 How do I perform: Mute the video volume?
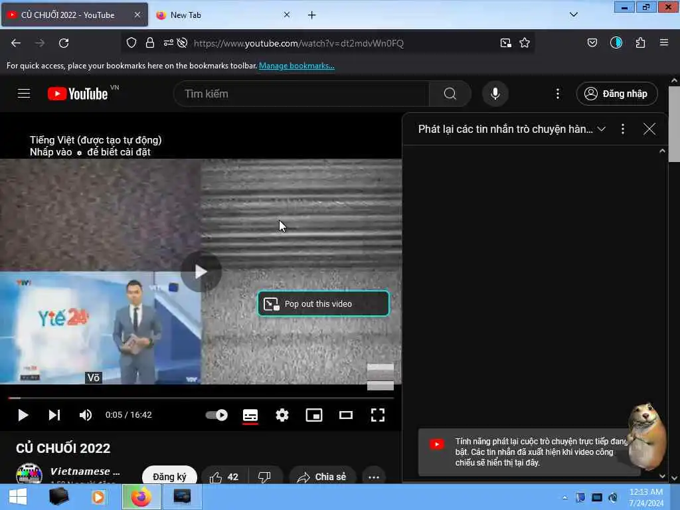(86, 415)
